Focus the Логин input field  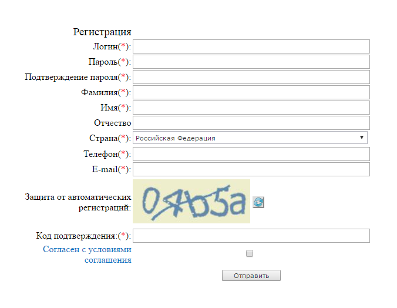[x=251, y=46]
